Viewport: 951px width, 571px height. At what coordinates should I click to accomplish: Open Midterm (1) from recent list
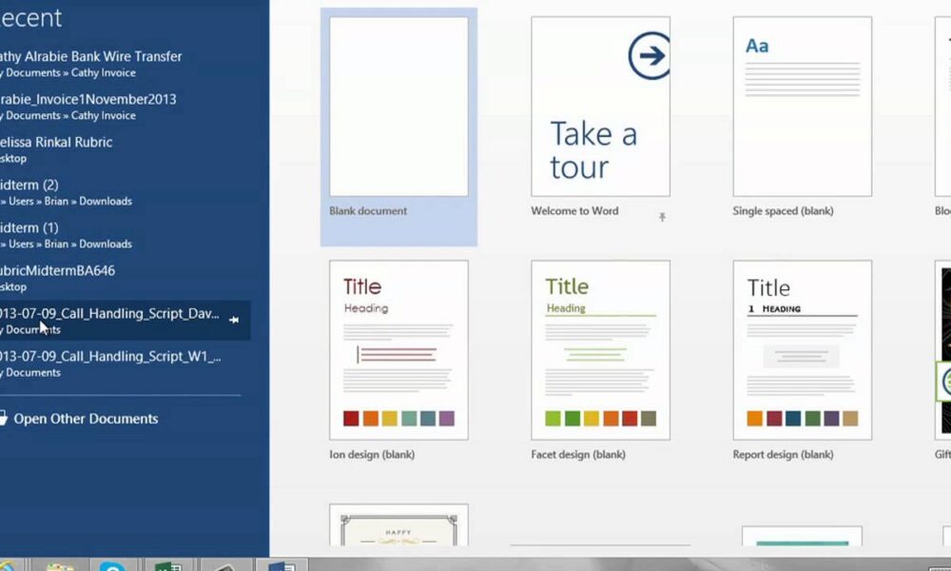[30, 227]
